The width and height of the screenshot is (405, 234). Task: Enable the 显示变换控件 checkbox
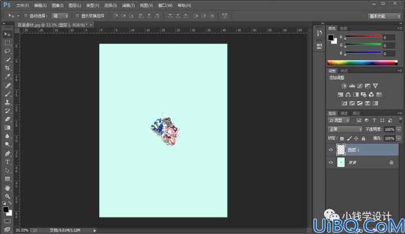tap(77, 15)
